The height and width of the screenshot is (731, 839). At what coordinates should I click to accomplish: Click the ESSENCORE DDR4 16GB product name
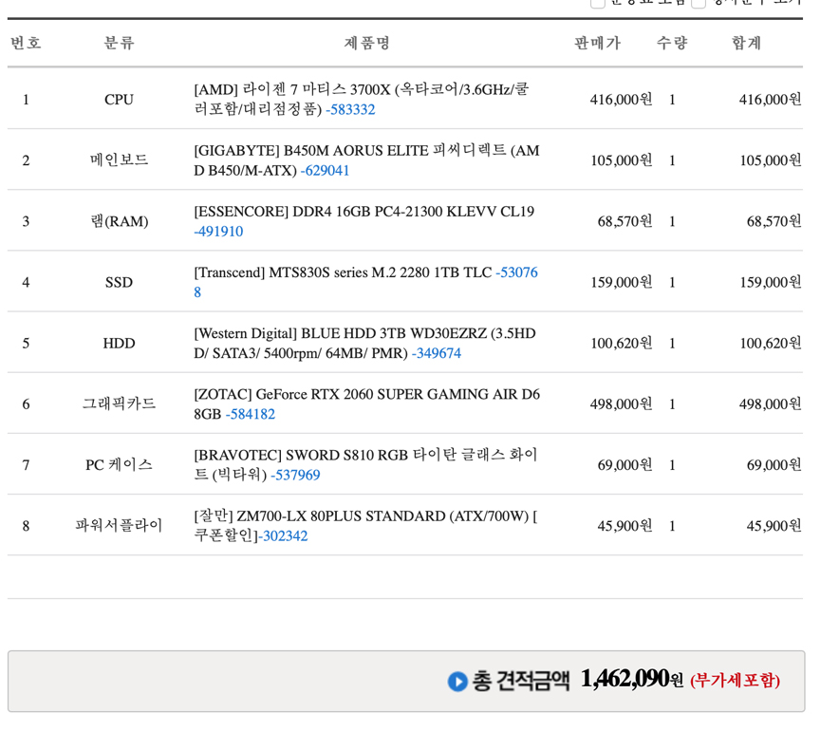[x=364, y=212]
